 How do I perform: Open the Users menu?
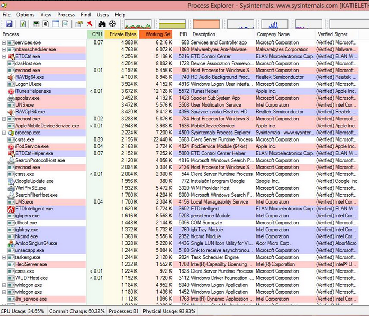103,15
